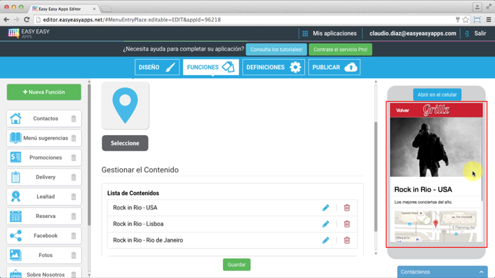Click the Reserva calendar icon
This screenshot has width=495, height=278.
click(x=15, y=216)
